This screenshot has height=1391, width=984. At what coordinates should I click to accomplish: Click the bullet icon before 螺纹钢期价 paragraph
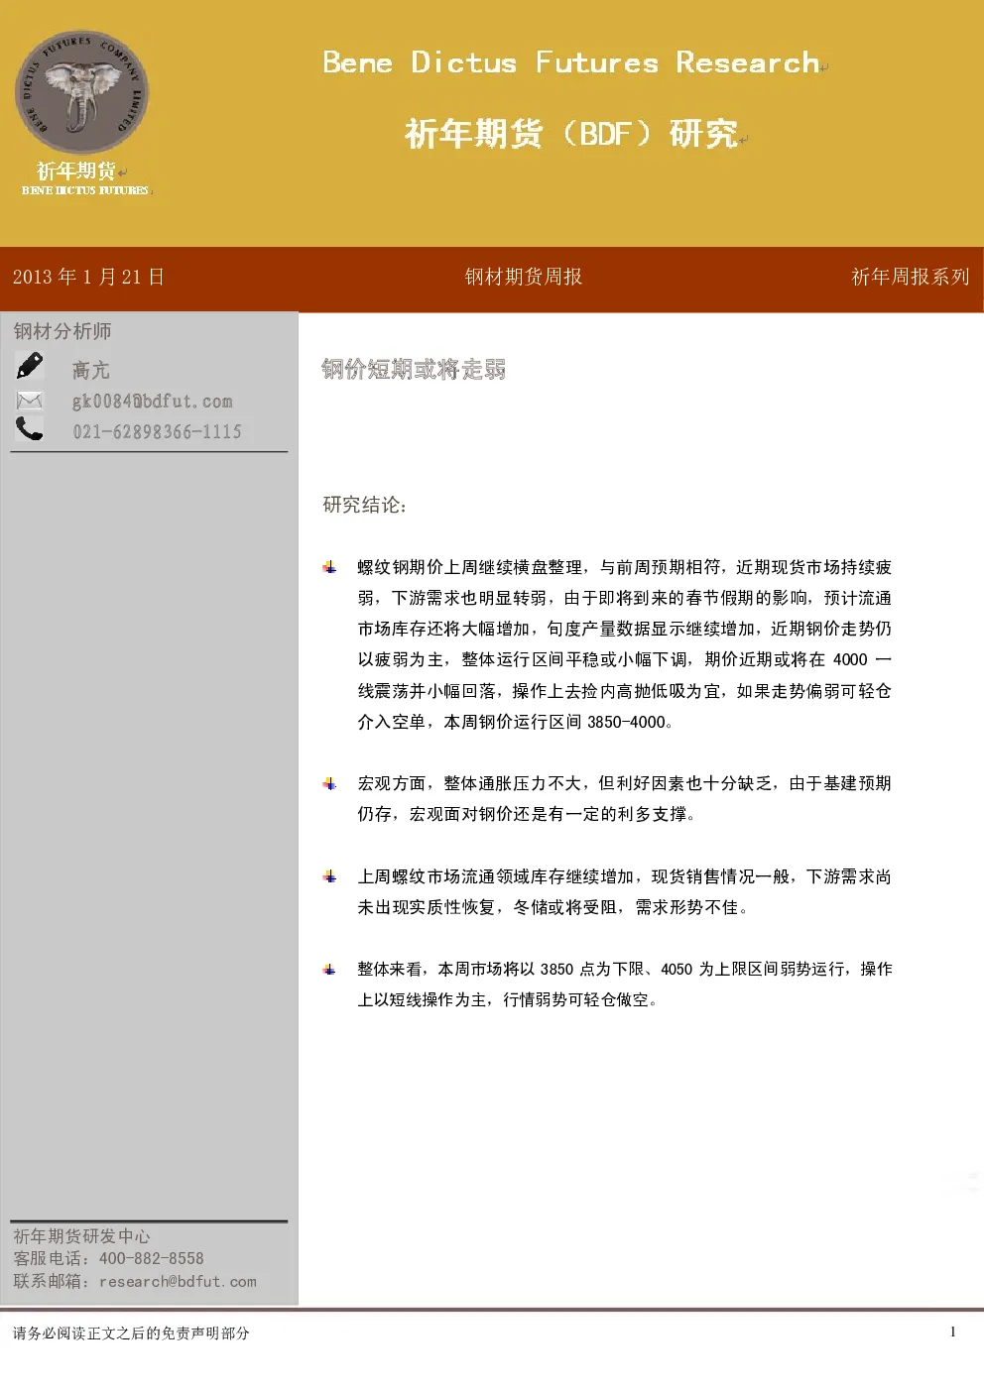(x=329, y=567)
